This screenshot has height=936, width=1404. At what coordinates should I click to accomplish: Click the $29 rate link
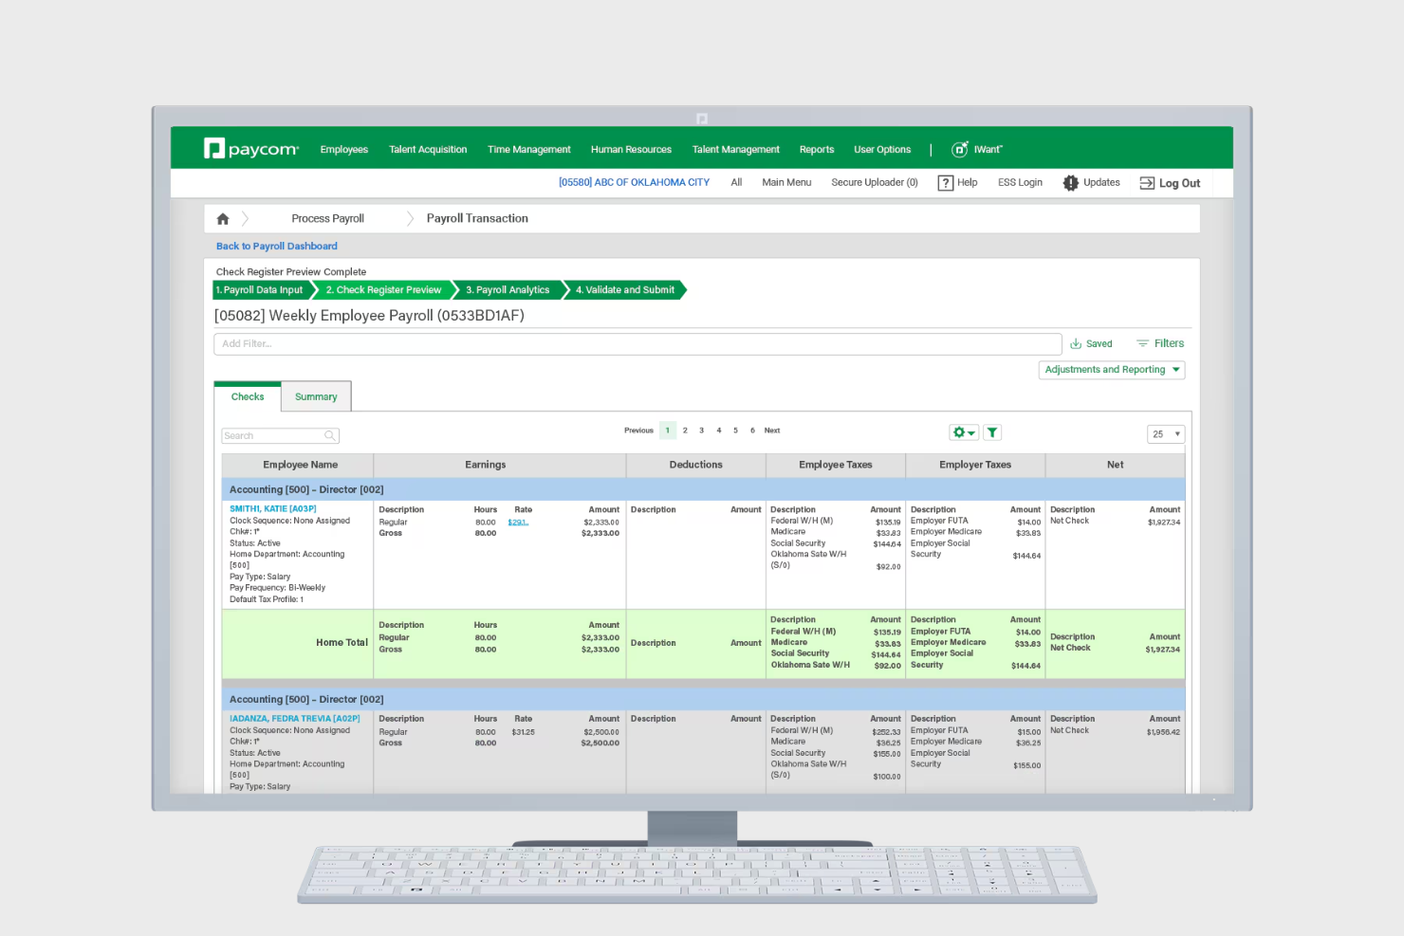tap(518, 521)
